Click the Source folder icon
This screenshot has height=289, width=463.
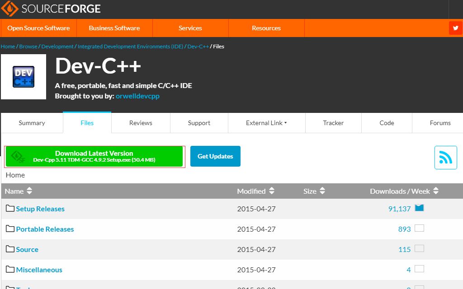pyautogui.click(x=10, y=249)
